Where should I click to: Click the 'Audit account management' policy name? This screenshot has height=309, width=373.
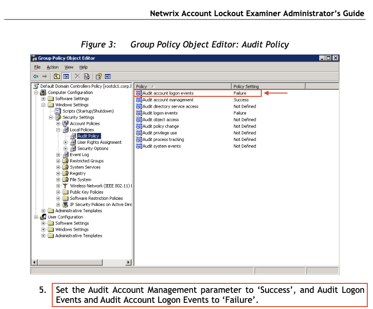168,100
